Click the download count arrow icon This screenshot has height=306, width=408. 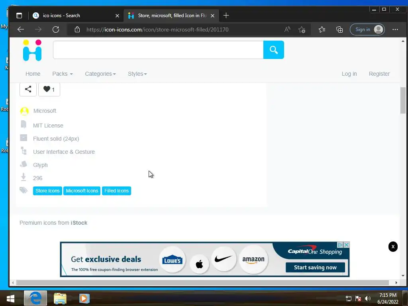[x=24, y=177]
